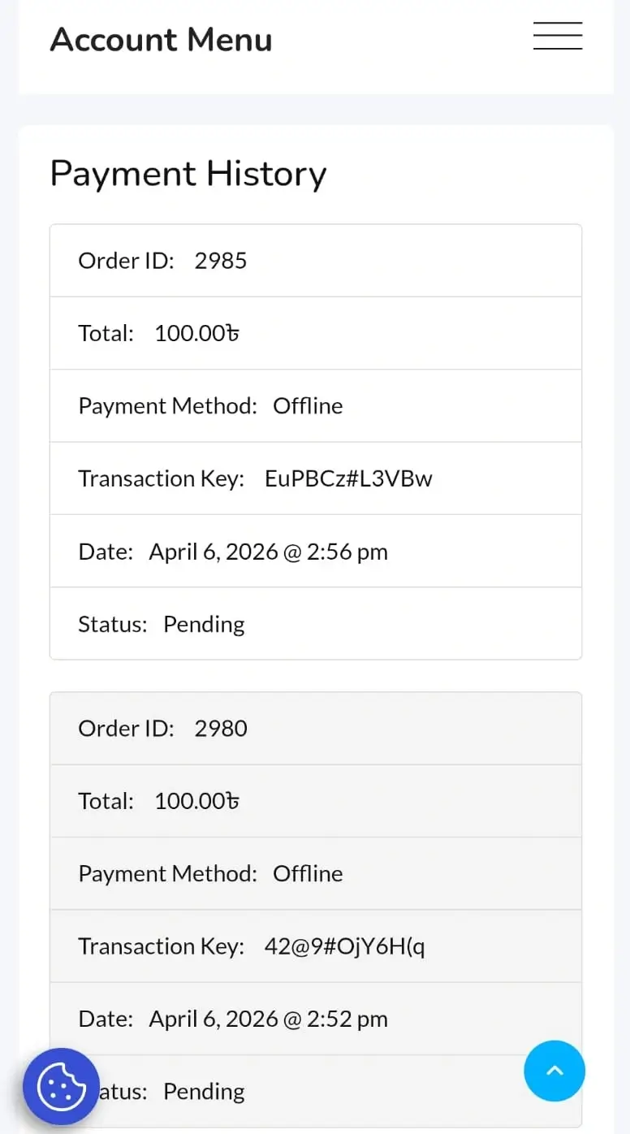Click Payment Method Offline for order 2985
Screen dimensions: 630x1134
(308, 405)
